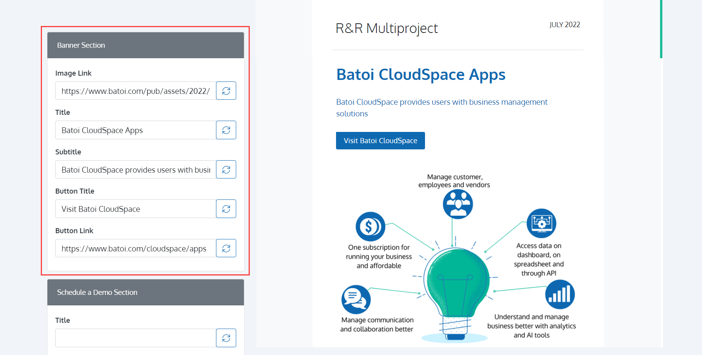702x355 pixels.
Task: Click the bar chart analytics icon
Action: point(560,294)
